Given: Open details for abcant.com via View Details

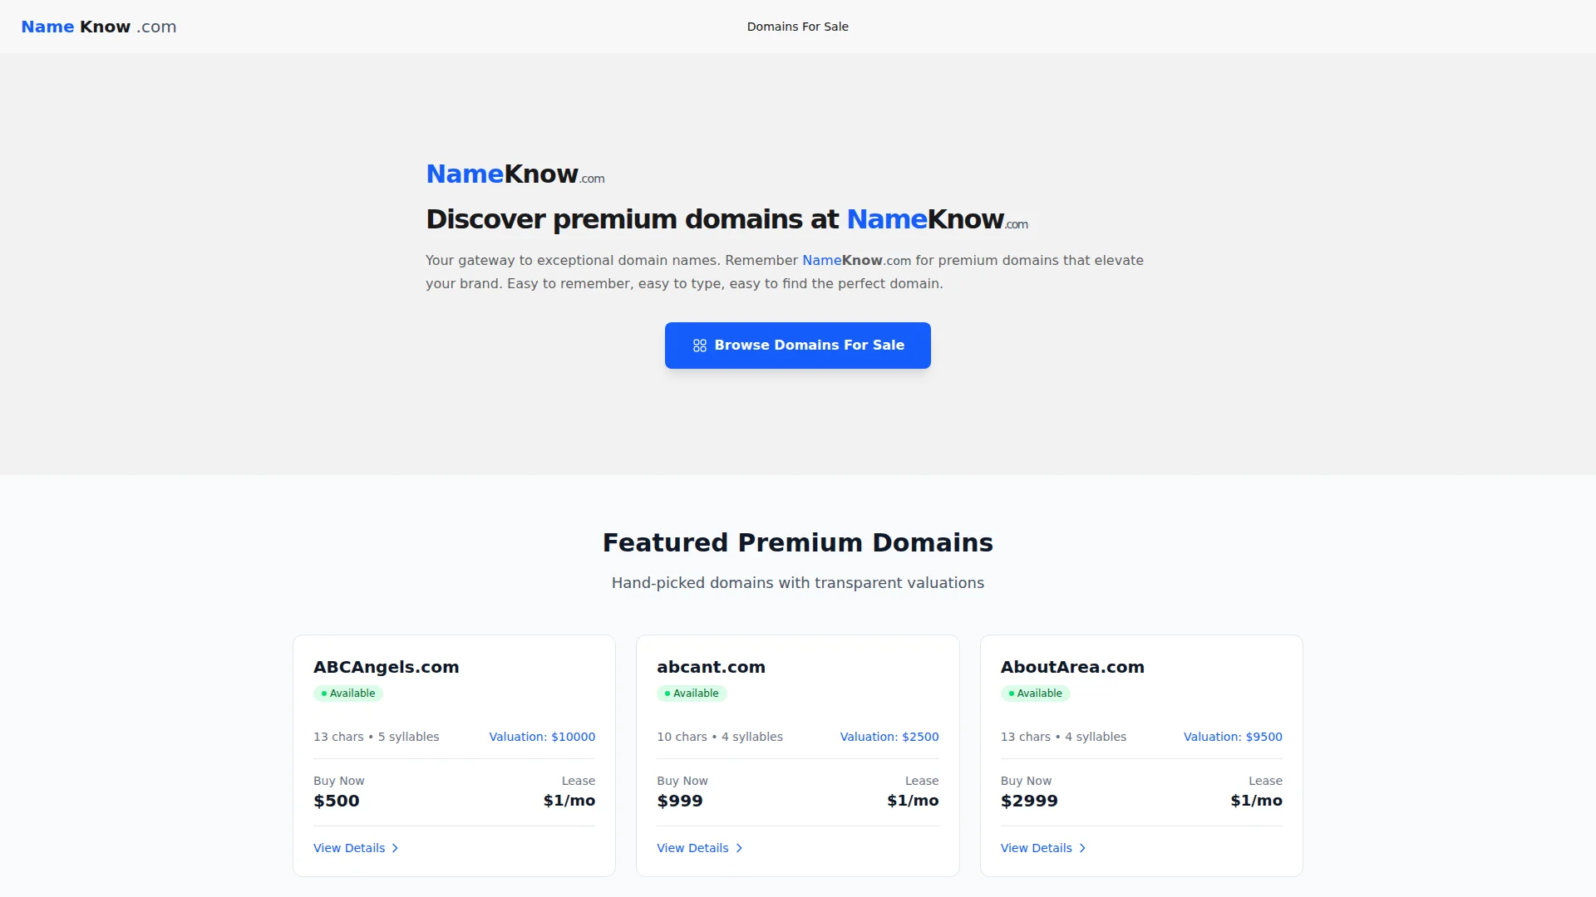Looking at the screenshot, I should pyautogui.click(x=693, y=848).
